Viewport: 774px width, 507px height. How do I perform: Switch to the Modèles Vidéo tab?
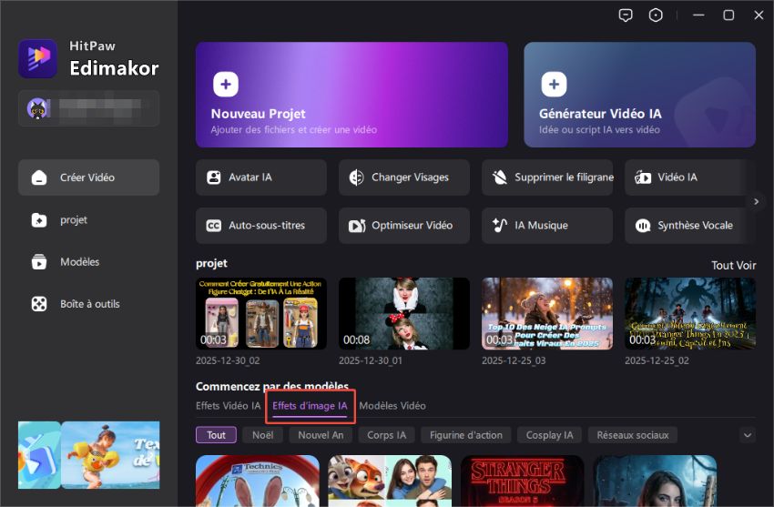click(x=392, y=406)
